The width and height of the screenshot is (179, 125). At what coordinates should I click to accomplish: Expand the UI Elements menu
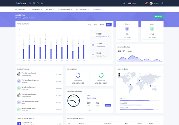click(36, 10)
